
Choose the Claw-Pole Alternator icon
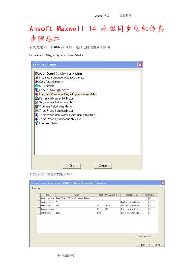37,82
